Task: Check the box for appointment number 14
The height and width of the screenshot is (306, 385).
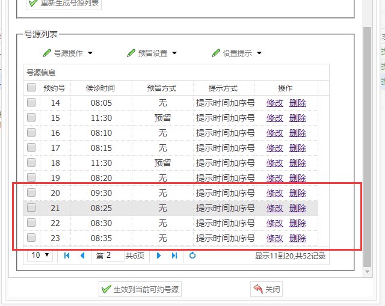Action: (x=31, y=103)
